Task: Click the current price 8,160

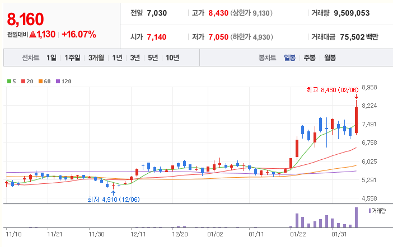Action: pyautogui.click(x=25, y=19)
